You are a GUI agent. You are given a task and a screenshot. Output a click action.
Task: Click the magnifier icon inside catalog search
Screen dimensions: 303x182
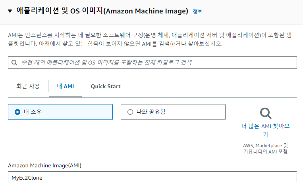click(14, 63)
